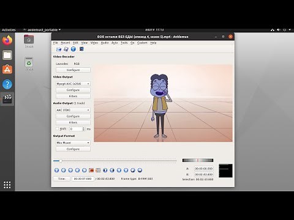This screenshot has width=294, height=220.
Task: Open the Custom menu
Action: [x=142, y=43]
